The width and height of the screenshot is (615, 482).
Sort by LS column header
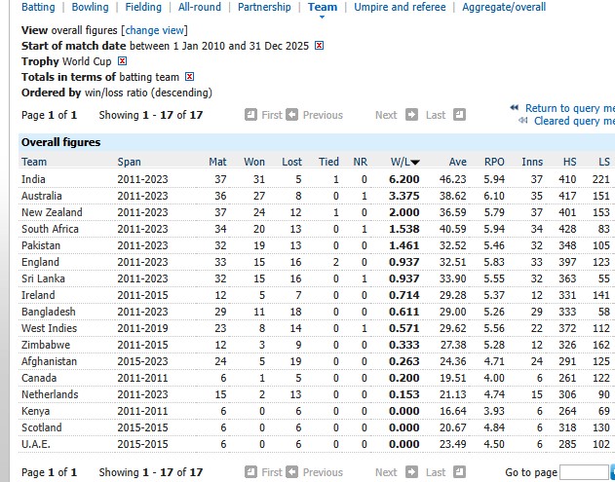tap(604, 162)
